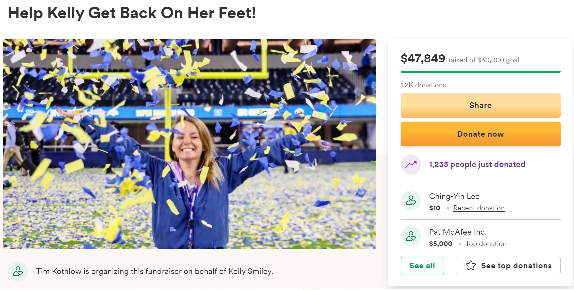The image size is (574, 290).
Task: Select the Pat McAfee Inc. donor name
Action: click(458, 232)
